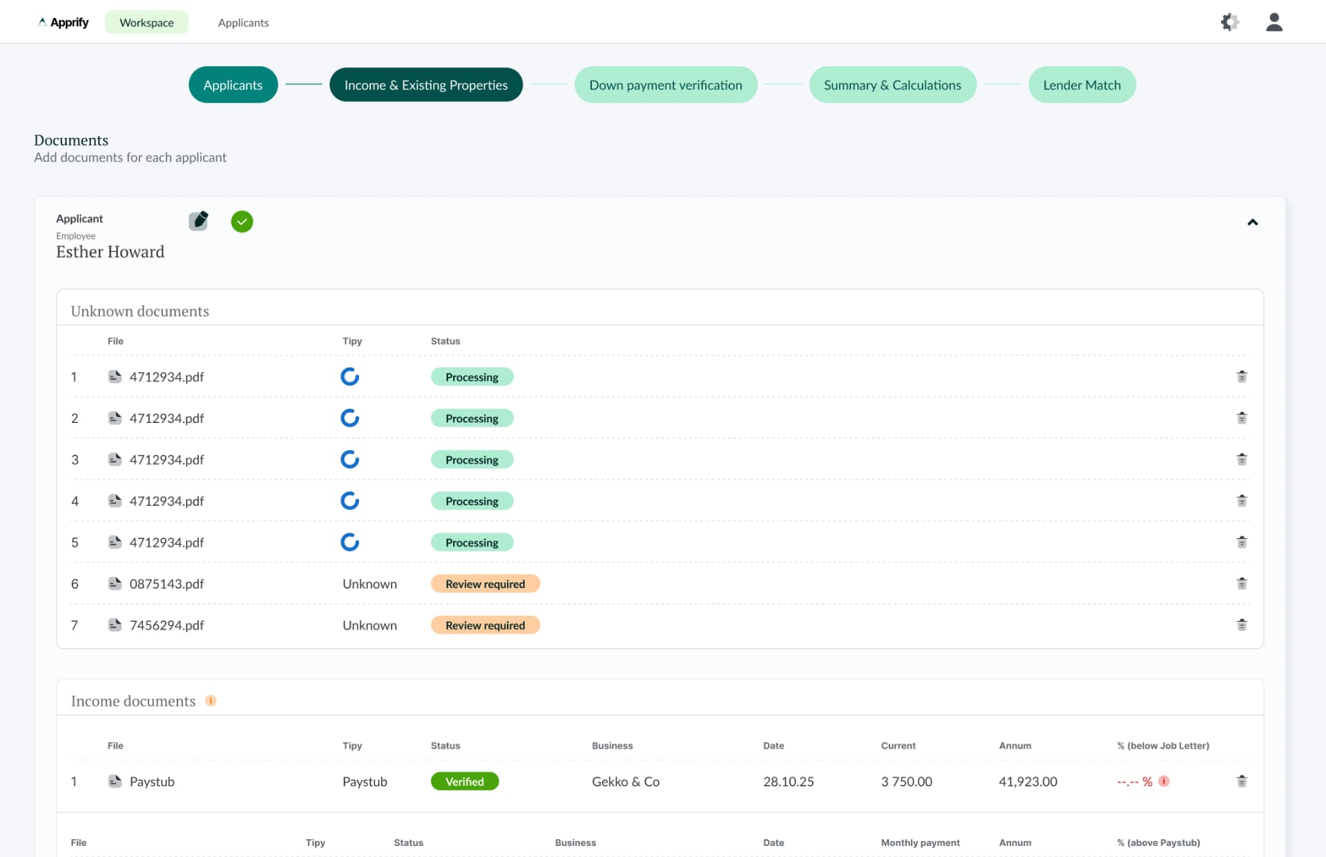Click the loading spinner in row 5
The height and width of the screenshot is (857, 1326).
pyautogui.click(x=350, y=542)
